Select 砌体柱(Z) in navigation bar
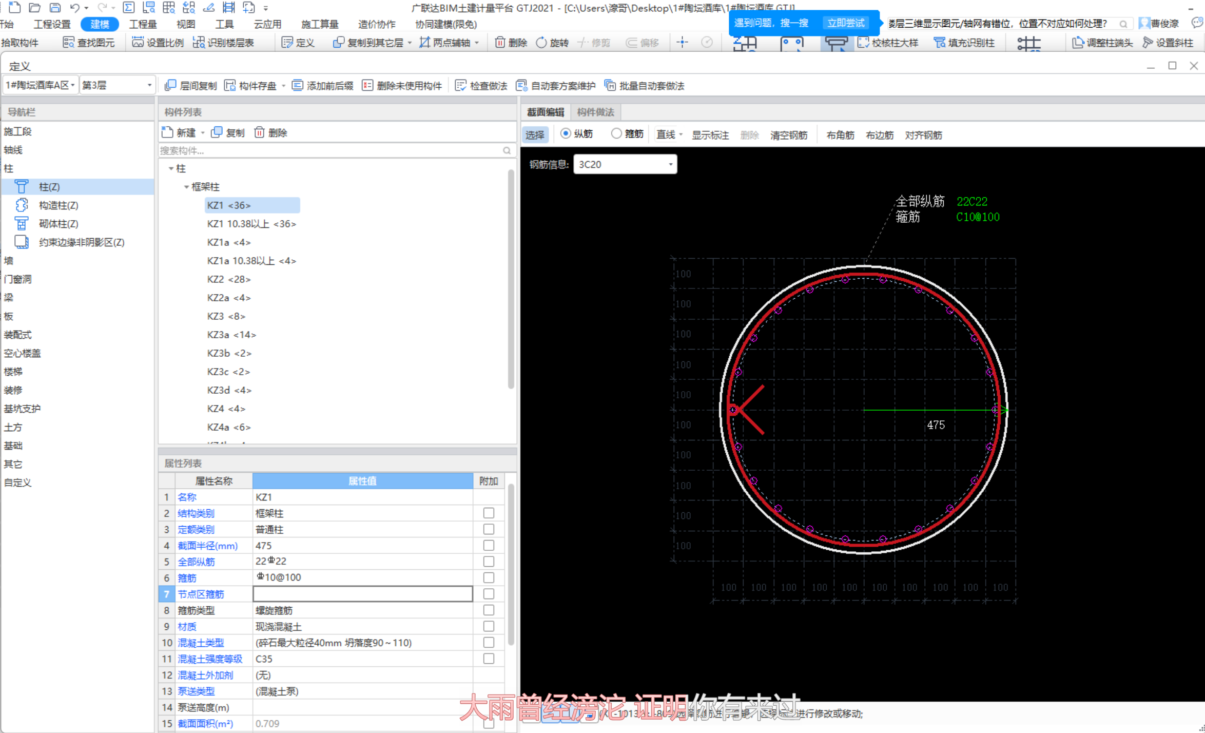This screenshot has width=1205, height=733. [x=59, y=224]
